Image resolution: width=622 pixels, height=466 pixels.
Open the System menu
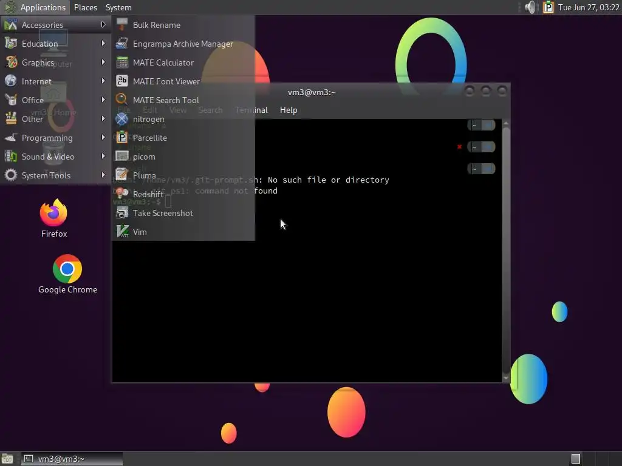click(x=118, y=7)
